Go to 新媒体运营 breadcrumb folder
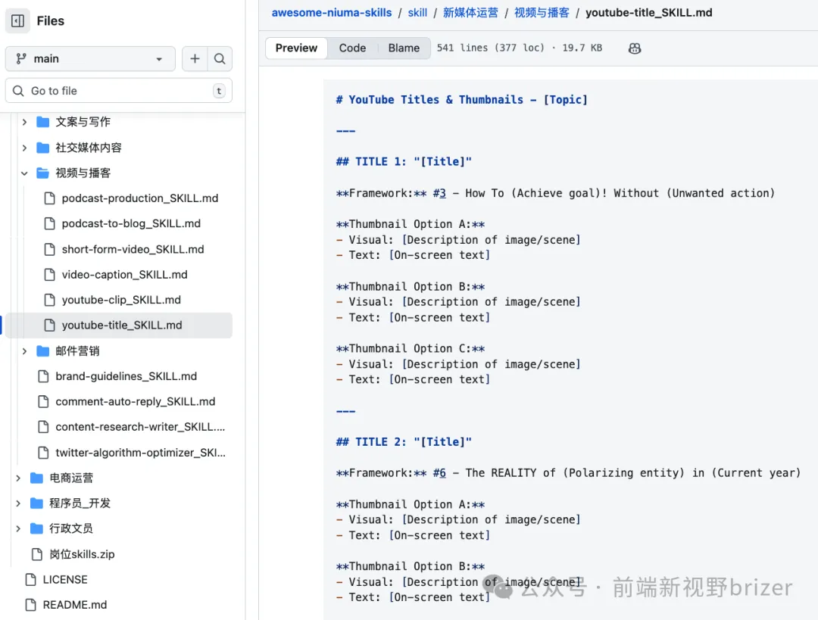Viewport: 818px width, 620px height. [470, 13]
